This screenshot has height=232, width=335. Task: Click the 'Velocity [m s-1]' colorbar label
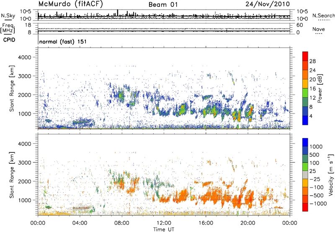point(331,175)
